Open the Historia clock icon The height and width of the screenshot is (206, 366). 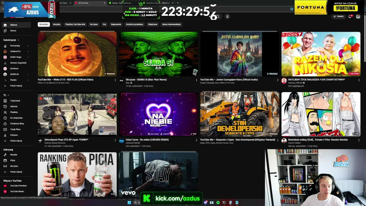pos(5,106)
